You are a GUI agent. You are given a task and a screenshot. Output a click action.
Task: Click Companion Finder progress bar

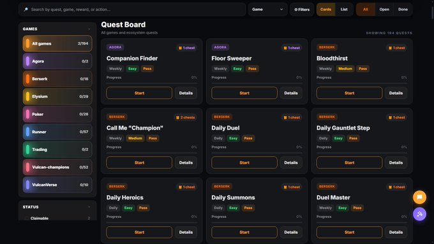click(x=152, y=83)
